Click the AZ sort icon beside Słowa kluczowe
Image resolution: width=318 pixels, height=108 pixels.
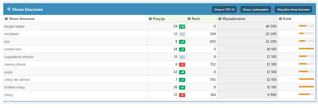[x=9, y=9]
